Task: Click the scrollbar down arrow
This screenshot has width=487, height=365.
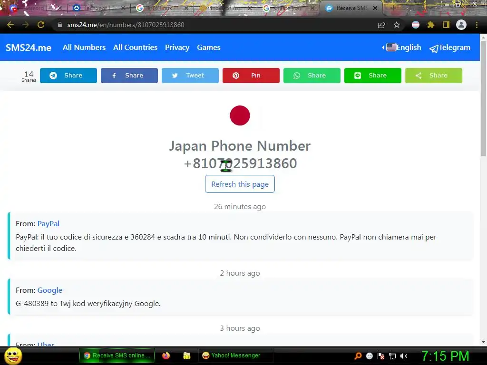Action: pyautogui.click(x=483, y=342)
